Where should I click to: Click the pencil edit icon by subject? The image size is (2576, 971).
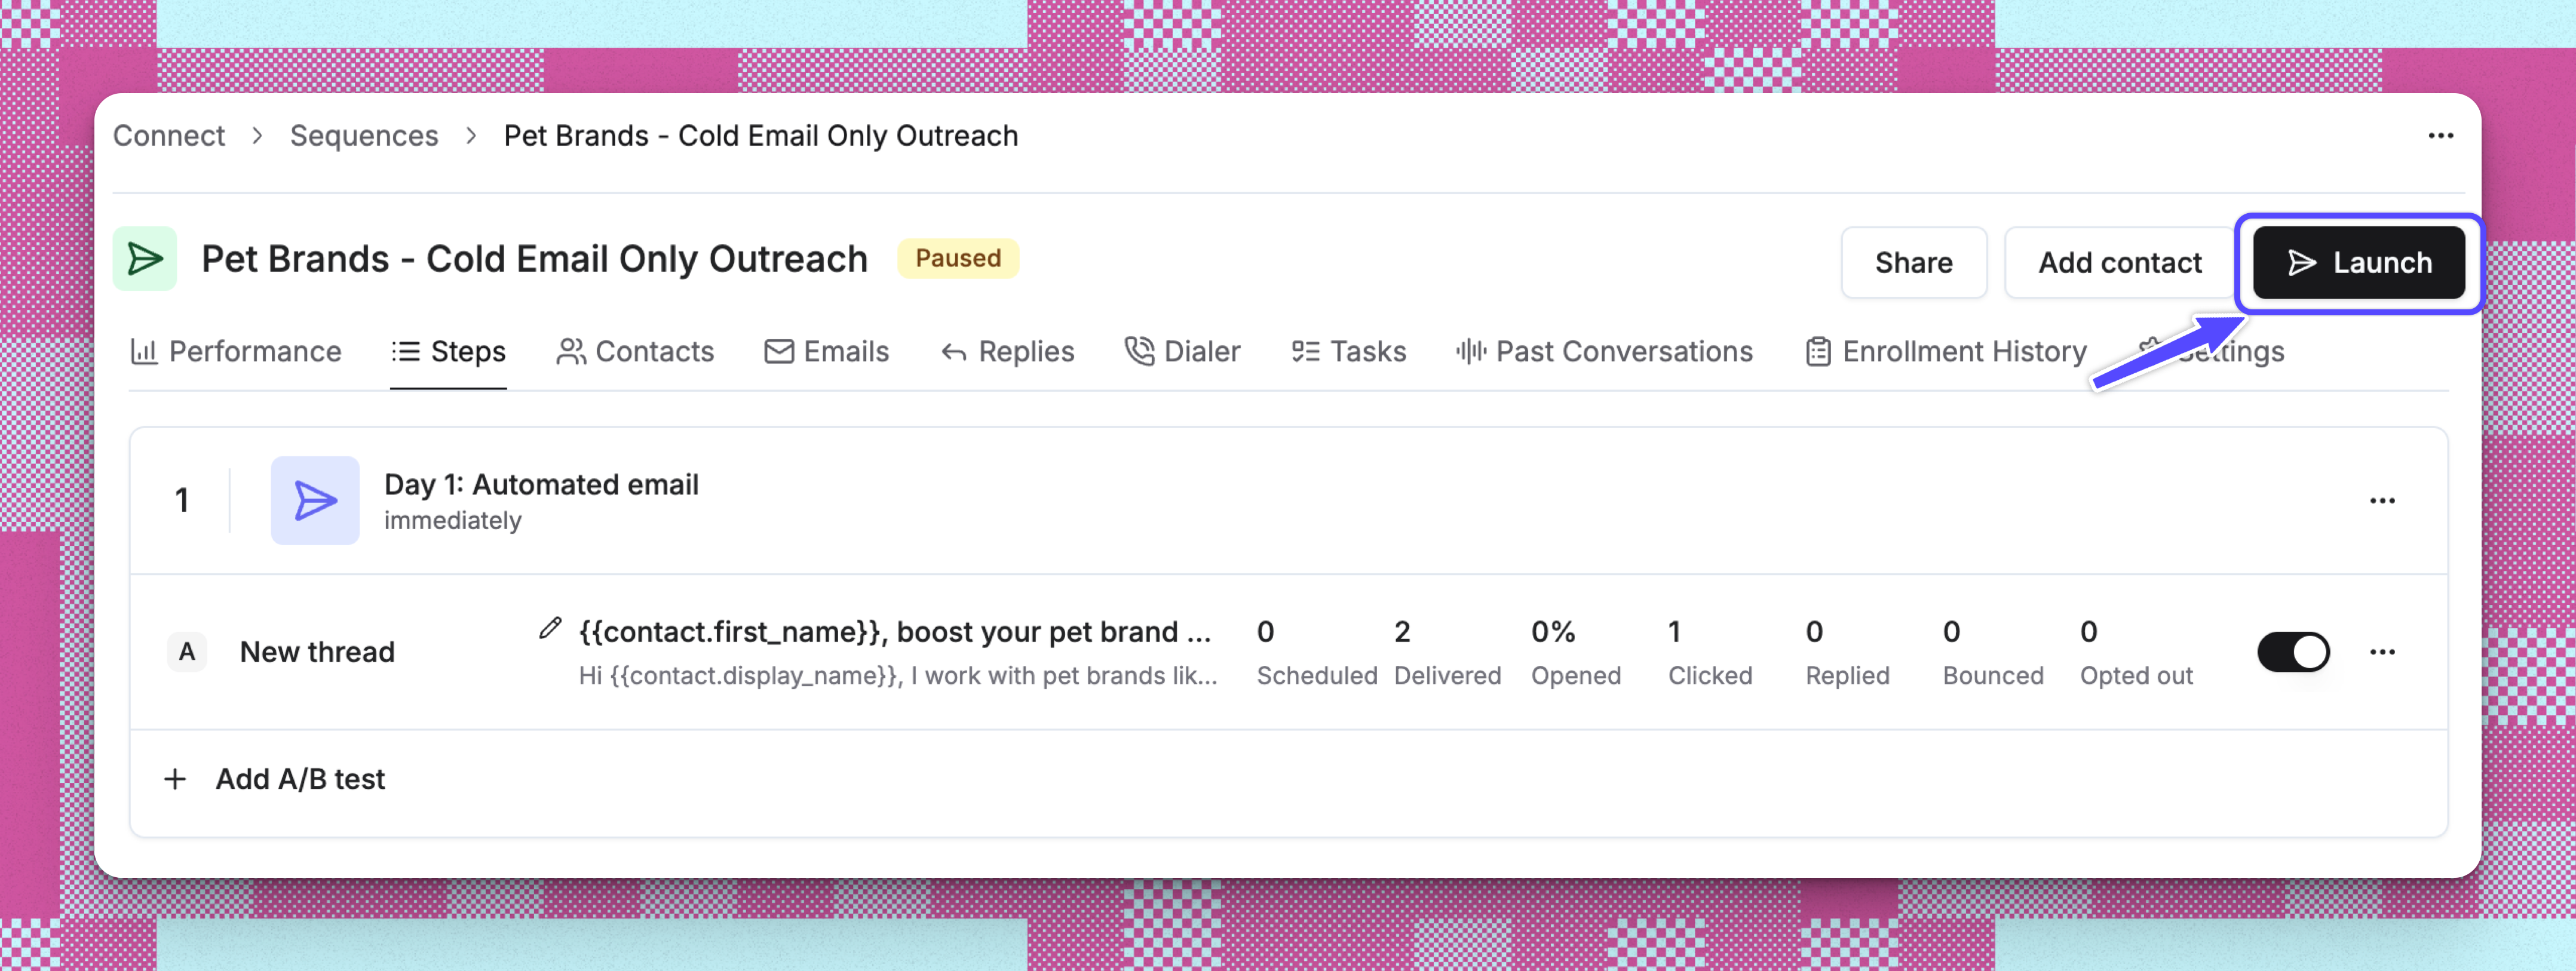[550, 628]
